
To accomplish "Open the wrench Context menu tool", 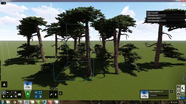I will coord(51,94).
